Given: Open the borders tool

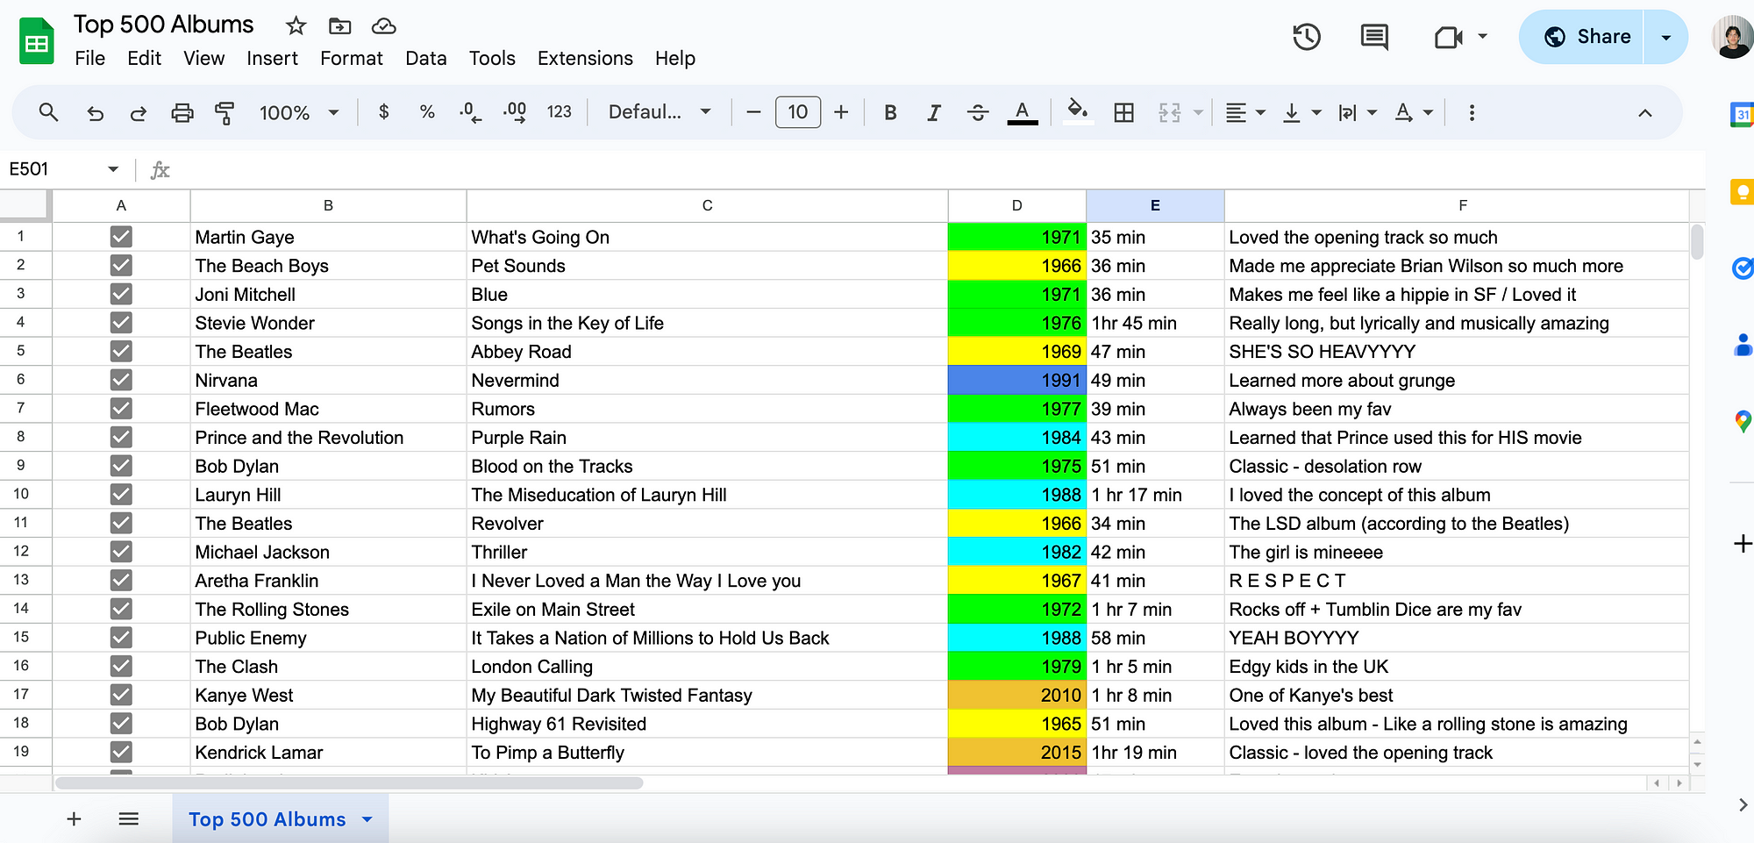Looking at the screenshot, I should [1123, 112].
